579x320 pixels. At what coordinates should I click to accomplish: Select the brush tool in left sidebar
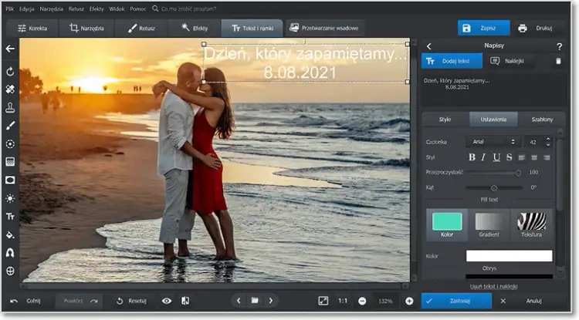10,126
